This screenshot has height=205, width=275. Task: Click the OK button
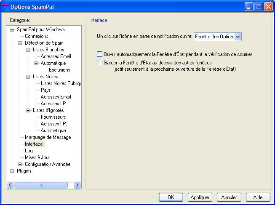pos(171,197)
